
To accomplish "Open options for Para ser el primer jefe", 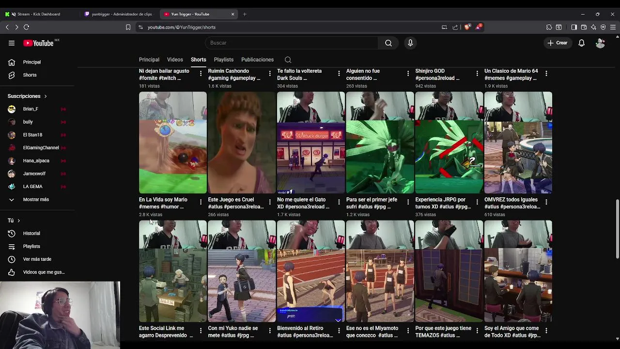I will [408, 202].
